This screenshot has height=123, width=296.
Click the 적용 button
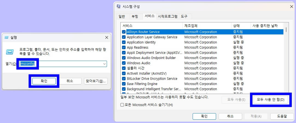(x=256, y=116)
